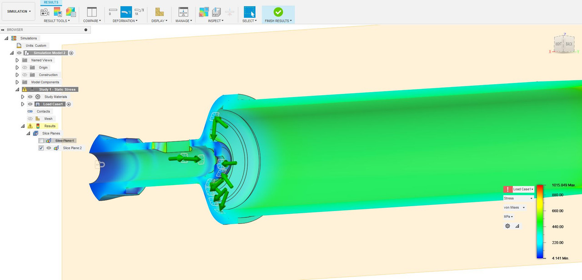The width and height of the screenshot is (582, 280).
Task: Open the Compare menu
Action: click(92, 20)
